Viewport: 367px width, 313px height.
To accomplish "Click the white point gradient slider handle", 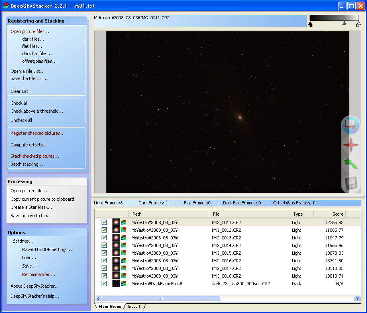I will click(358, 24).
